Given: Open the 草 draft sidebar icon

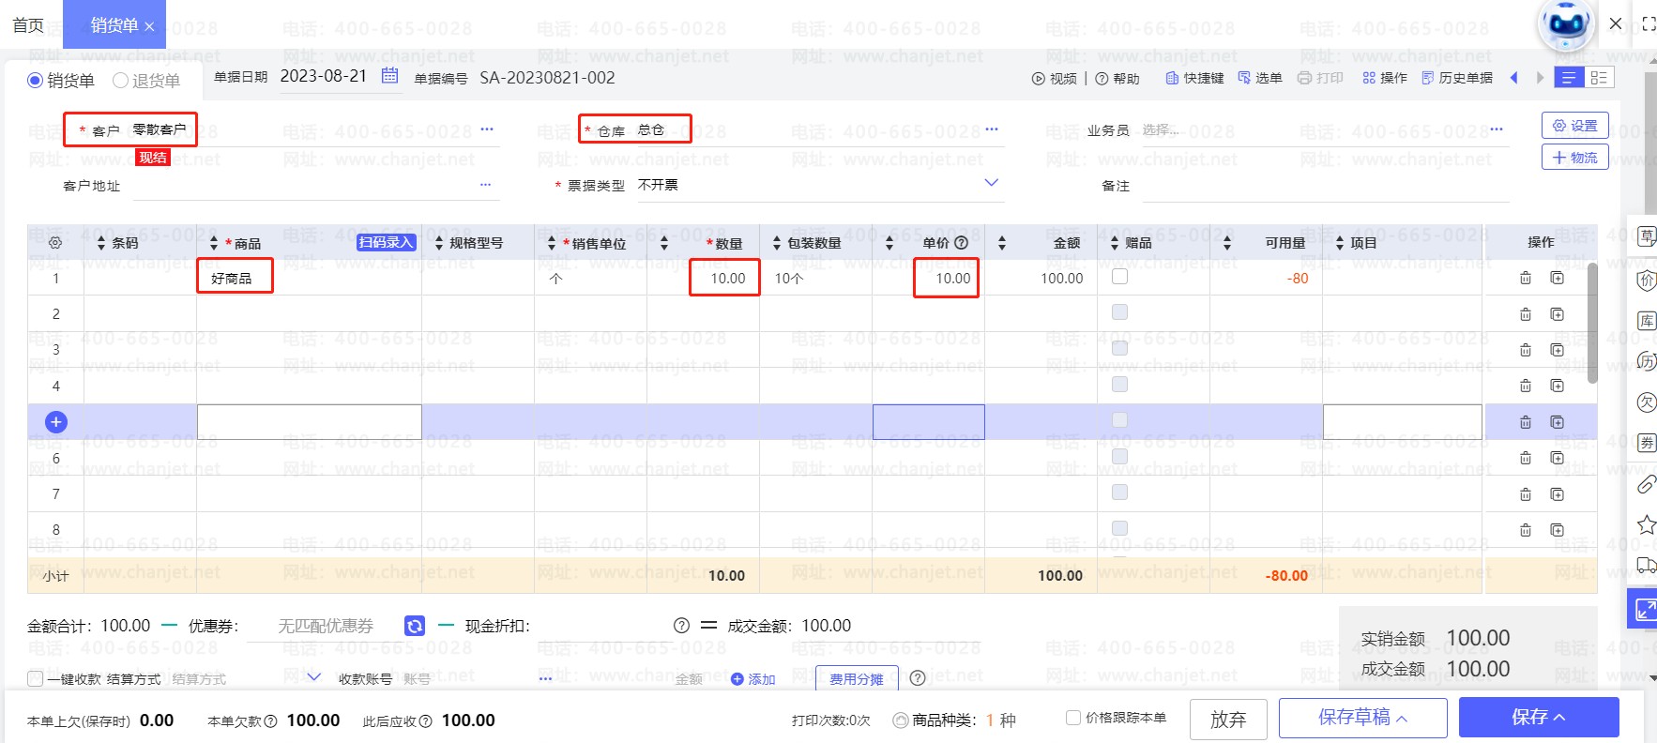Looking at the screenshot, I should point(1647,236).
